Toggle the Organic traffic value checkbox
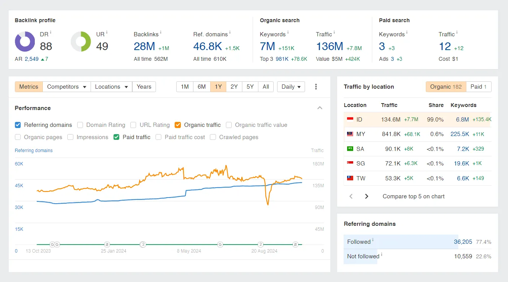The height and width of the screenshot is (282, 508). point(229,125)
